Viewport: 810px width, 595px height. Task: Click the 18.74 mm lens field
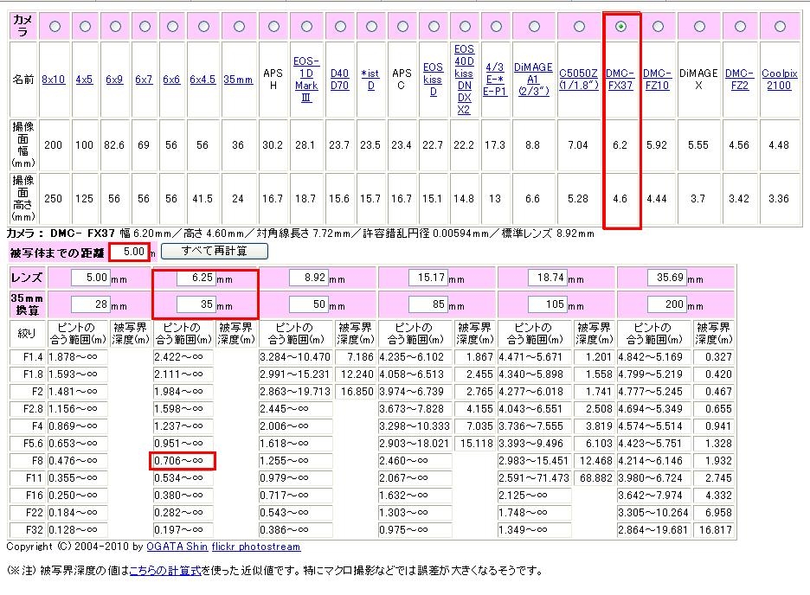[548, 278]
